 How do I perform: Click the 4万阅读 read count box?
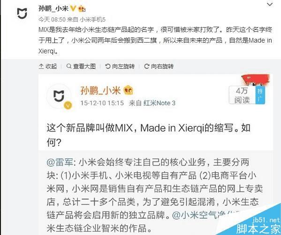[242, 95]
